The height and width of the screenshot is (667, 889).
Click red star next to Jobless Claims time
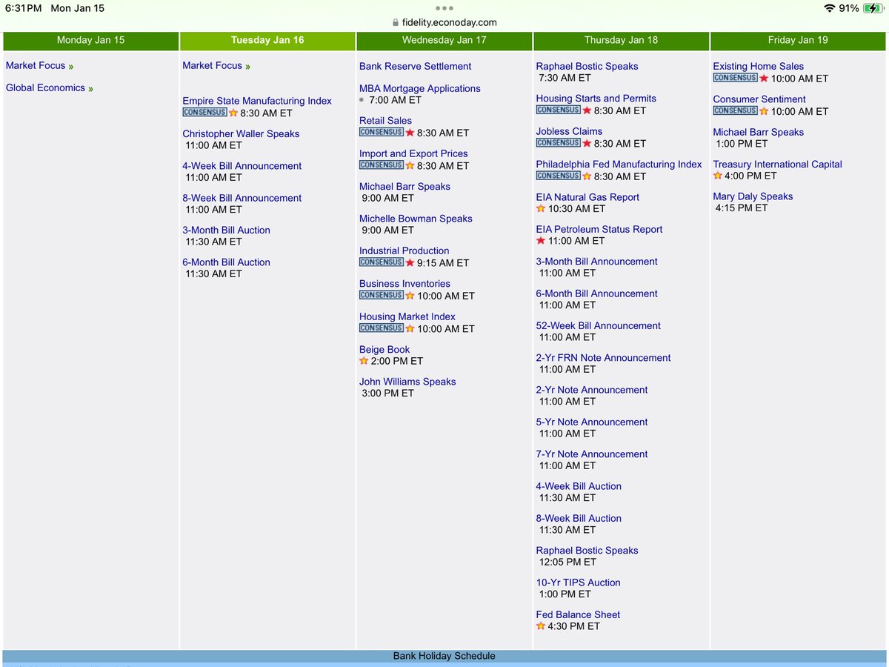pos(587,143)
